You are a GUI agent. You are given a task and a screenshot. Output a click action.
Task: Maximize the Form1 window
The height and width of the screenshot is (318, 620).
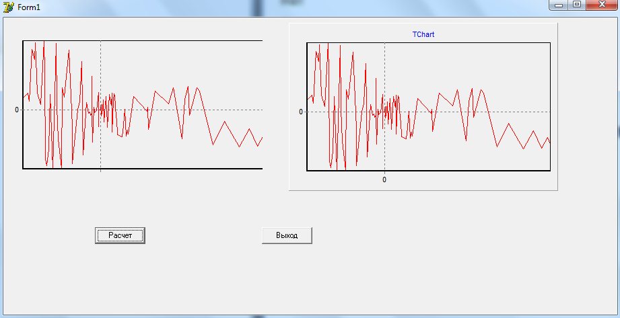point(578,5)
